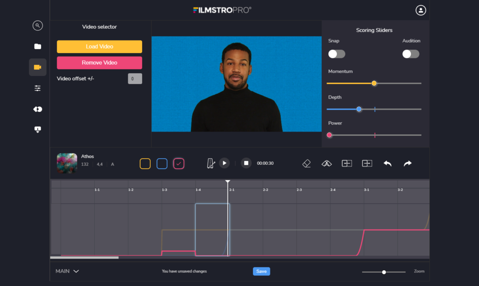
Task: Click bar marker 1-4 on timeline
Action: pos(198,190)
